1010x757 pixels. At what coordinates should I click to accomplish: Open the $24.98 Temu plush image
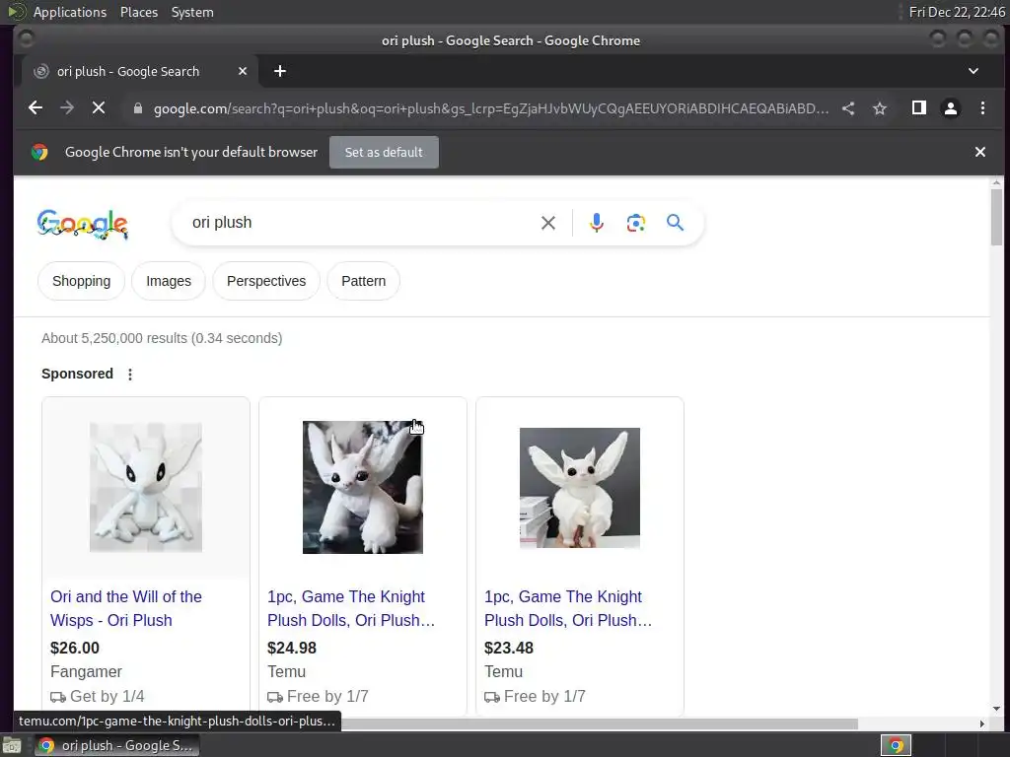click(363, 487)
